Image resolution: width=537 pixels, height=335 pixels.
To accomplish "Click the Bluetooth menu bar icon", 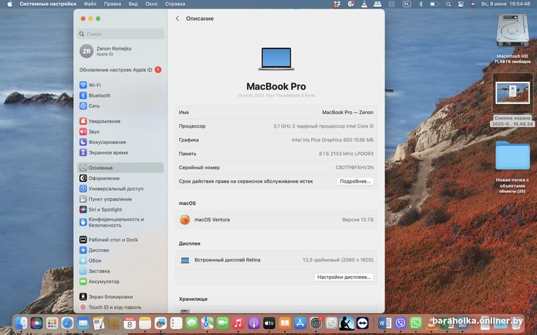I will pos(422,4).
